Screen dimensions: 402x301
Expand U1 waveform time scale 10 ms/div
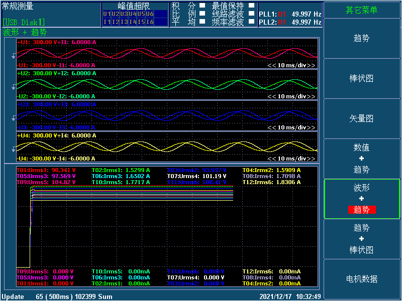point(291,65)
